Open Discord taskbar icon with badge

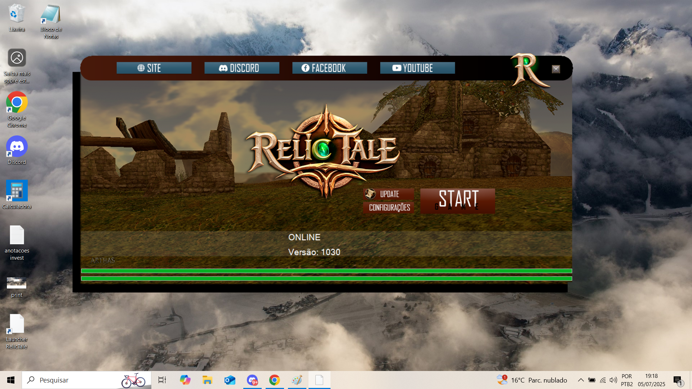[x=252, y=380]
